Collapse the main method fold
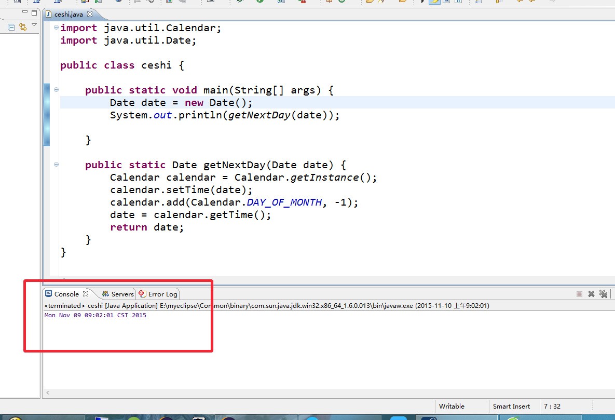The height and width of the screenshot is (420, 615). (56, 90)
